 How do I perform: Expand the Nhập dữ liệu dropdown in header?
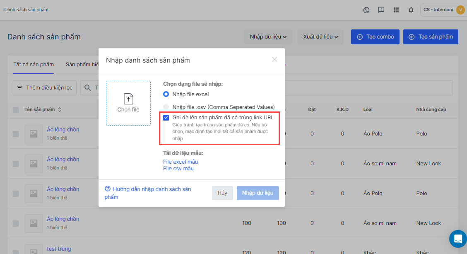click(268, 37)
